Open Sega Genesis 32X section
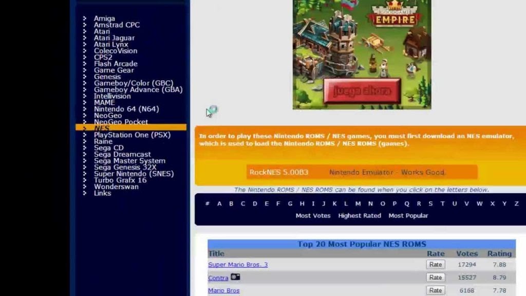Image resolution: width=526 pixels, height=296 pixels. click(125, 167)
